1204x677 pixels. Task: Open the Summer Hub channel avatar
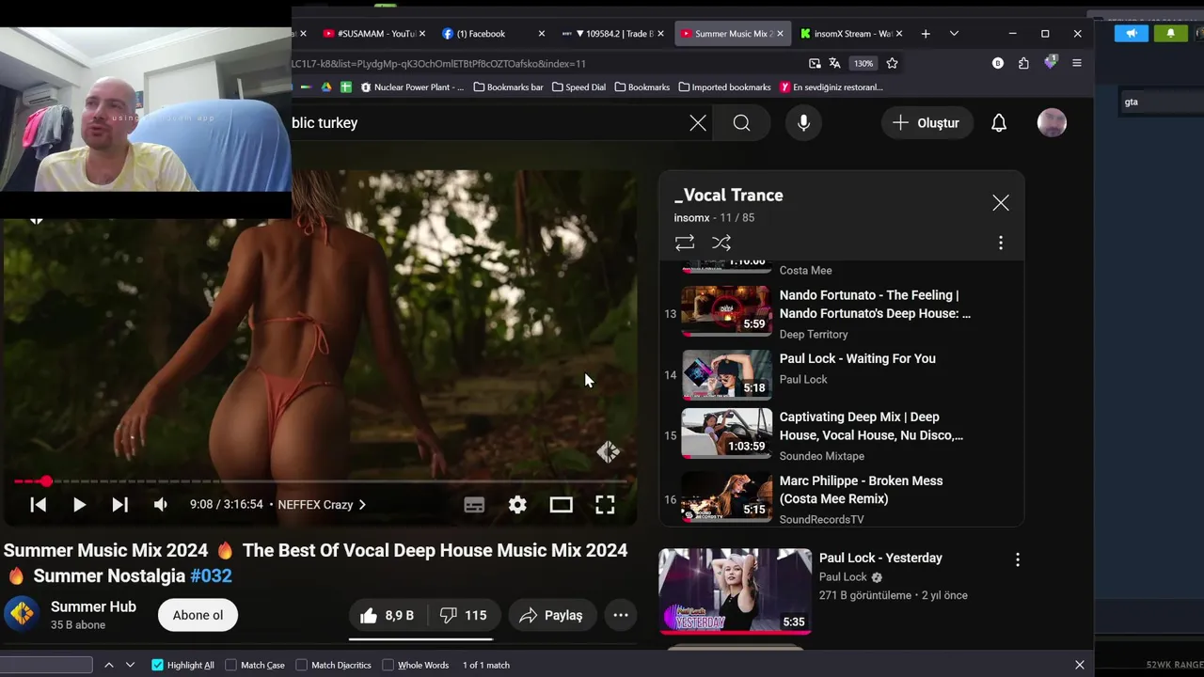point(22,614)
